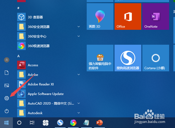Click the Windows Start button
This screenshot has height=128, width=175.
tap(6, 123)
